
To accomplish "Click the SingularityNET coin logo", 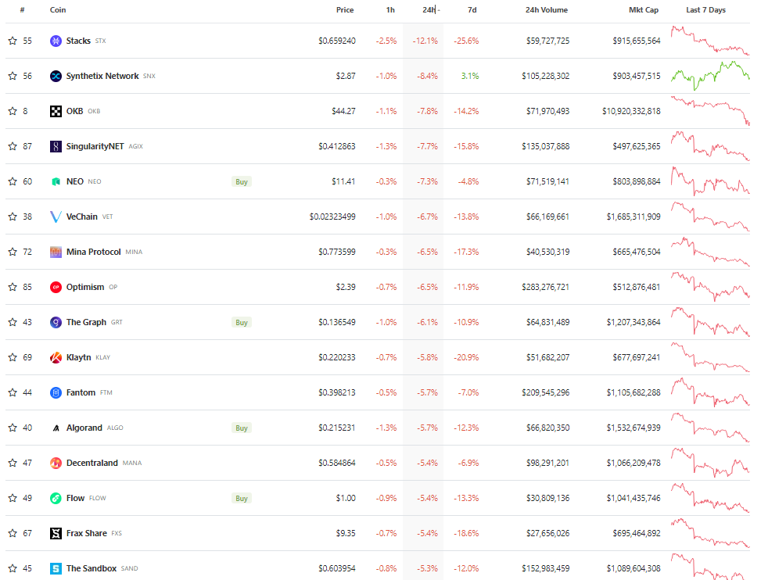I will coord(56,146).
